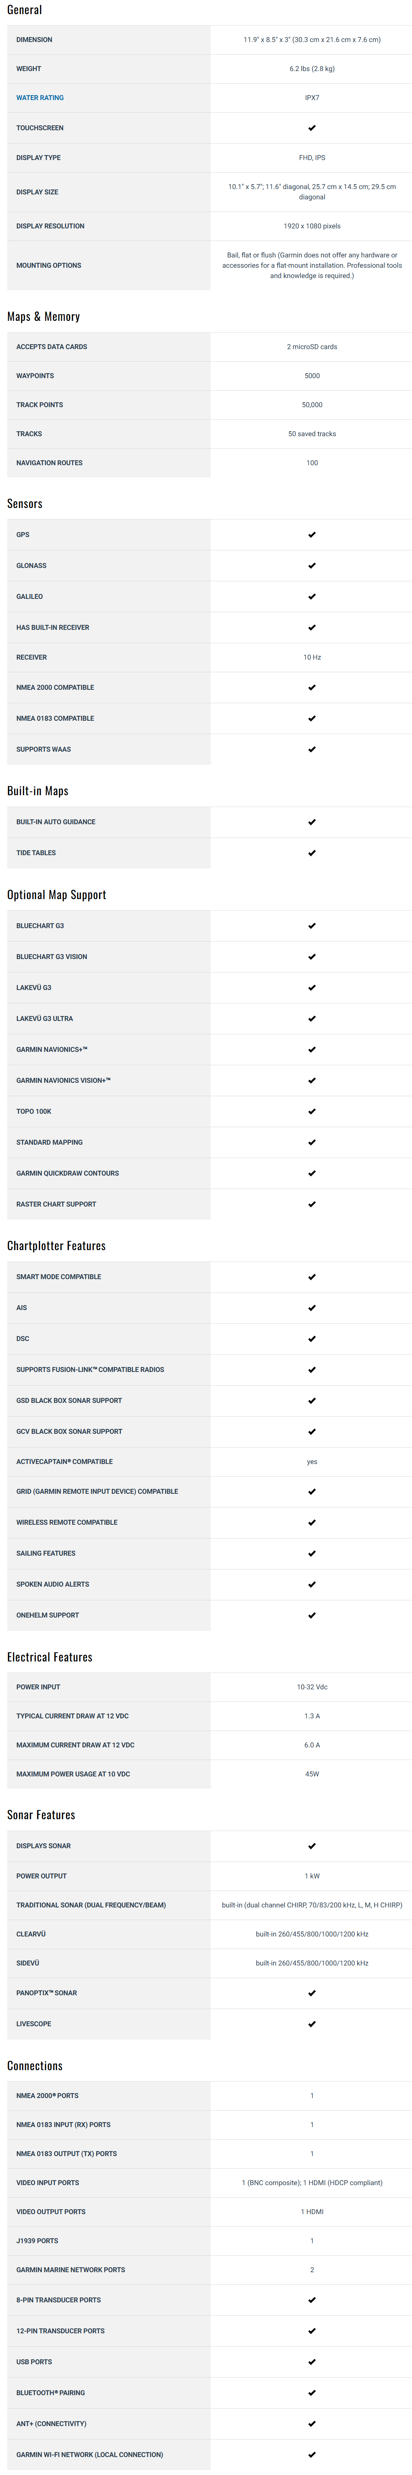Click the Navigation Routes value 100

coord(312,463)
